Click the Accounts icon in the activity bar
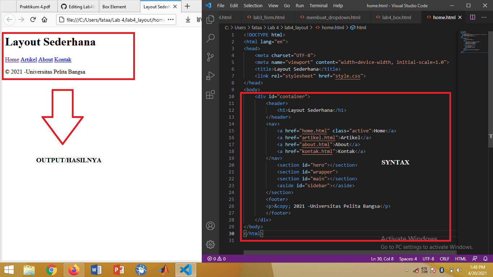This screenshot has height=277, width=493. [210, 225]
